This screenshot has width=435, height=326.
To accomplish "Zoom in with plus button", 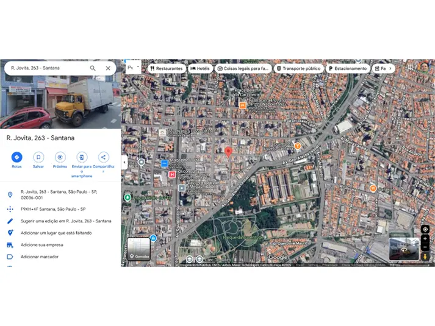I will pyautogui.click(x=425, y=239).
